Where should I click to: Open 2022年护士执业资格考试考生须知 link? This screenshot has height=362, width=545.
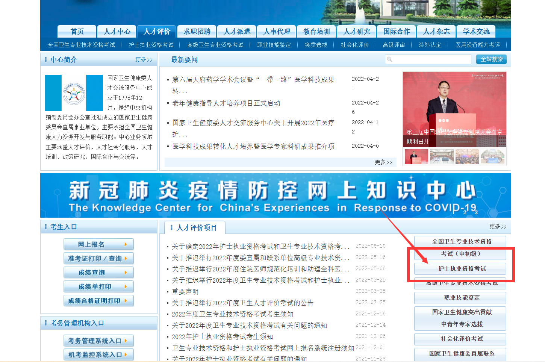click(222, 337)
